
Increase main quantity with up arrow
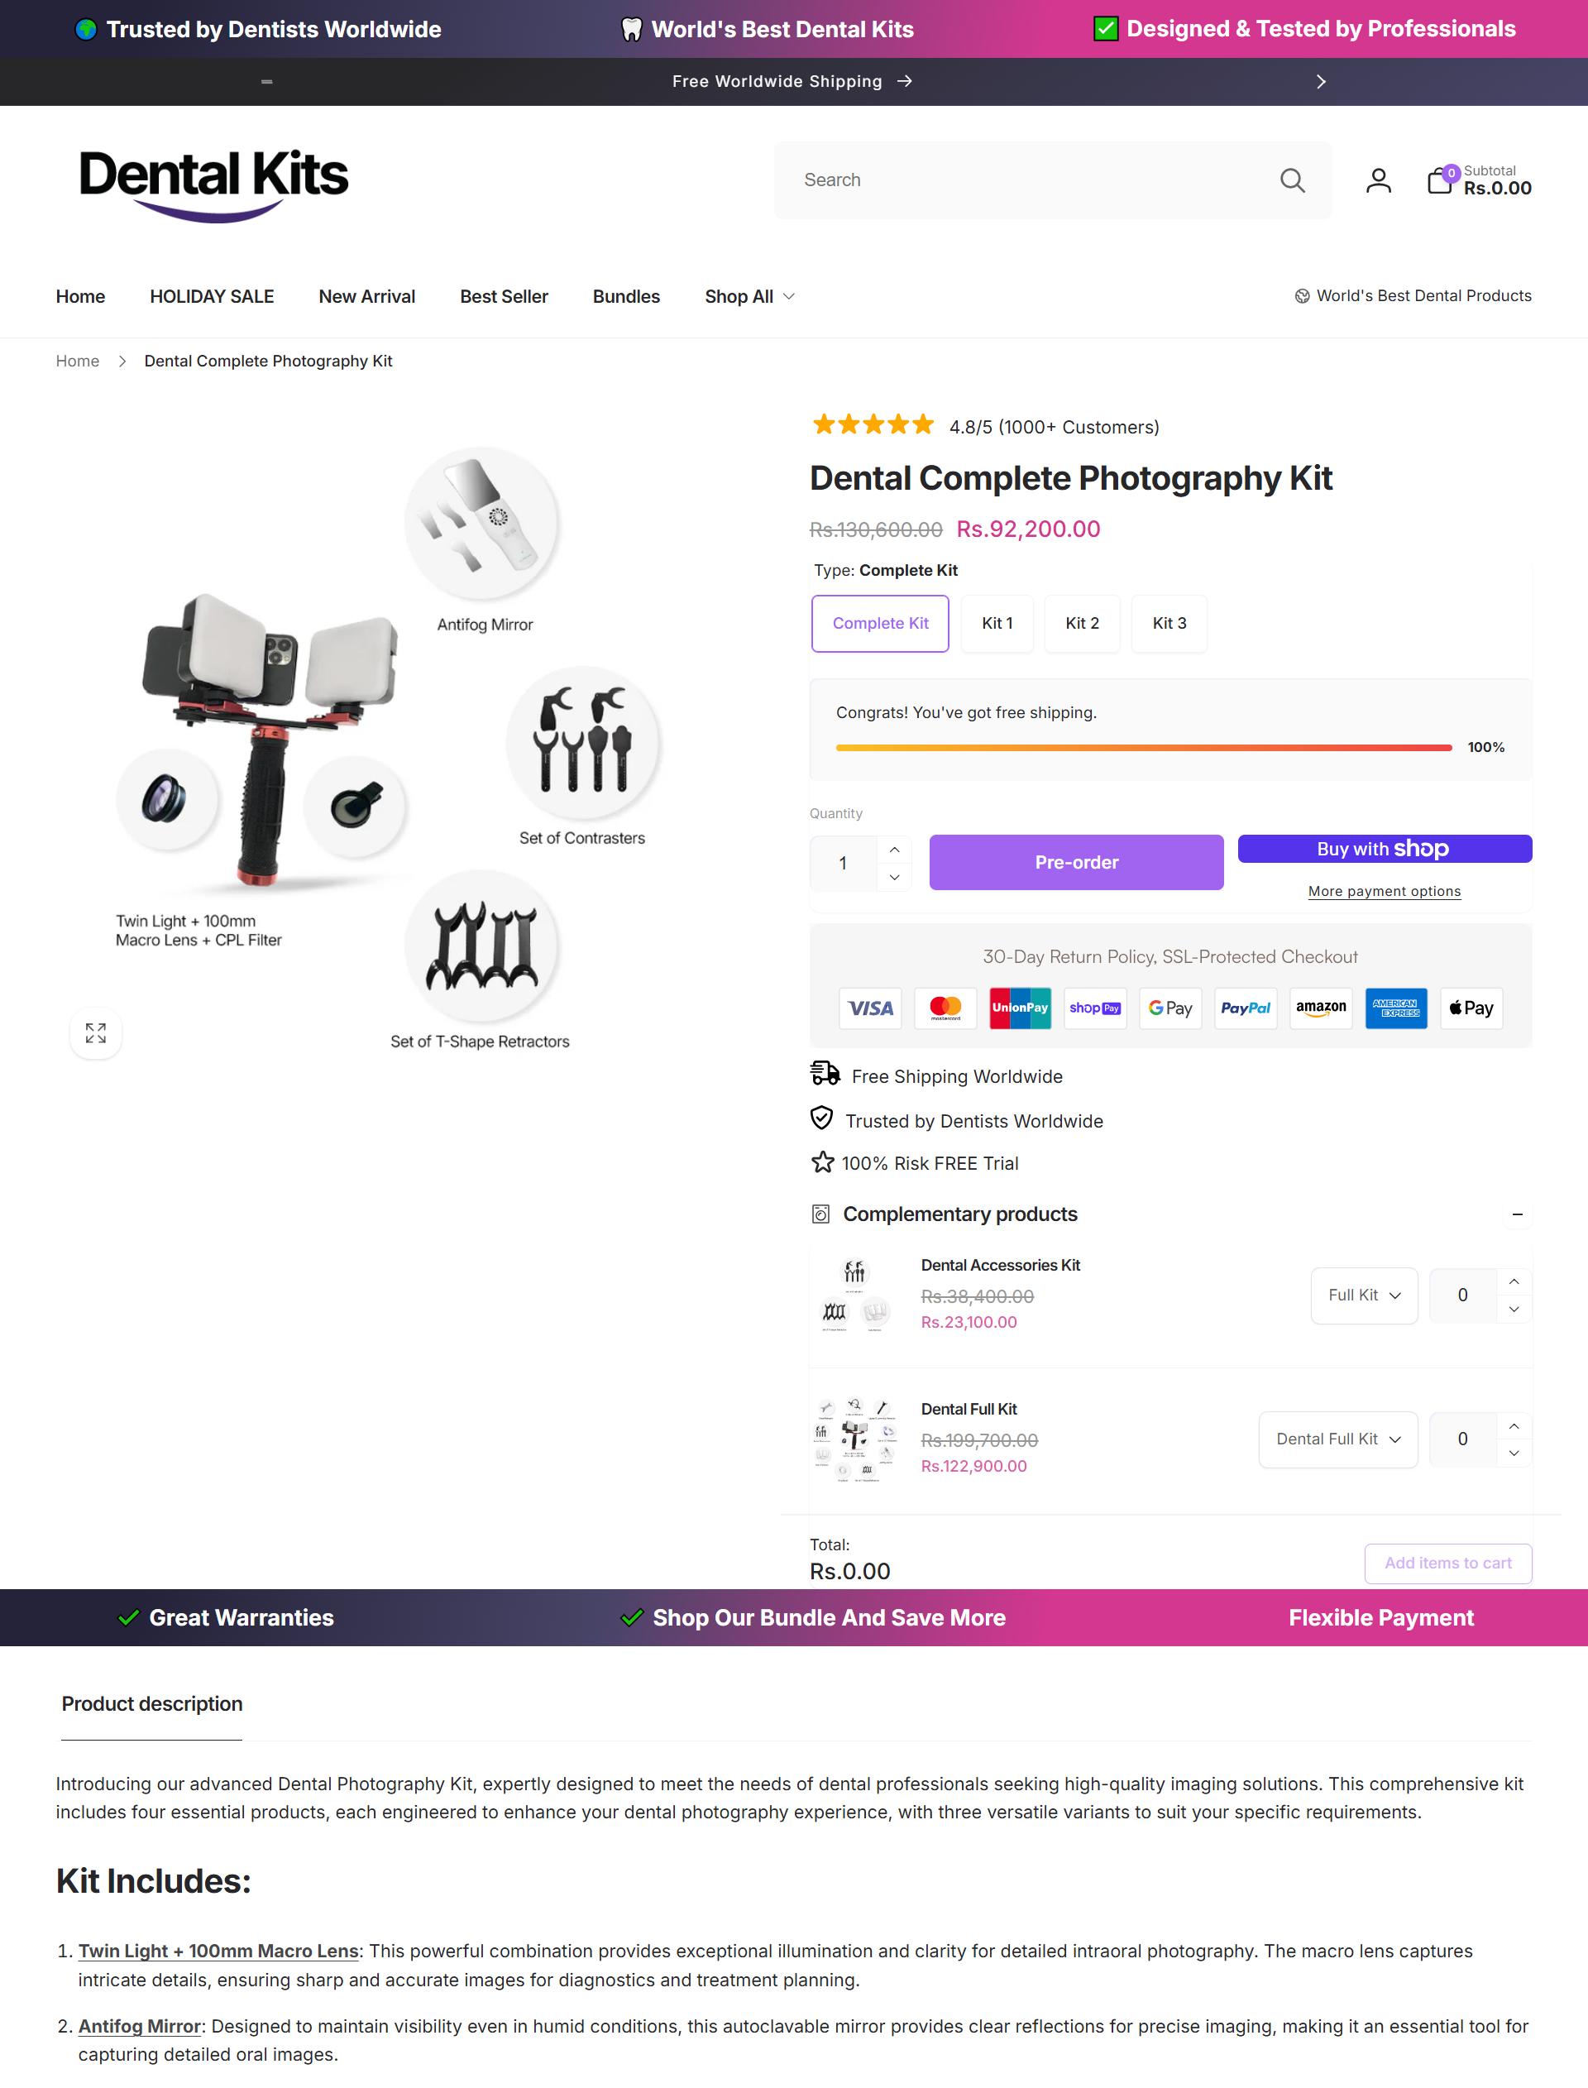[894, 849]
